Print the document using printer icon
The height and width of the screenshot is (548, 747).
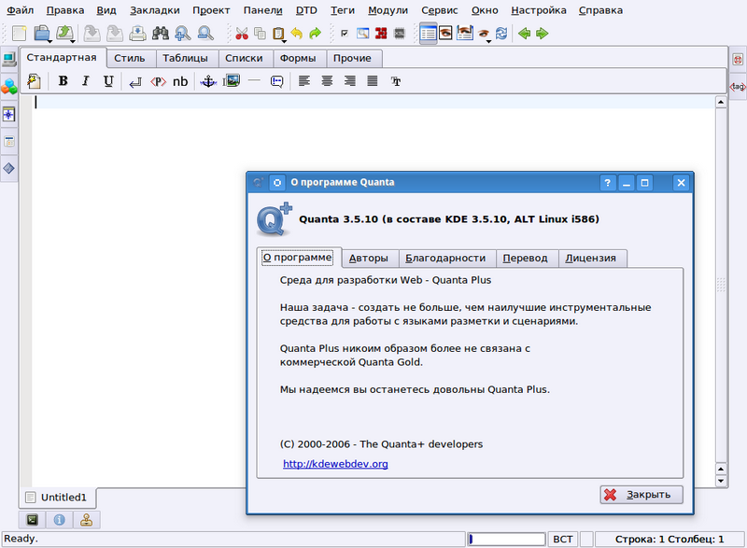[137, 34]
